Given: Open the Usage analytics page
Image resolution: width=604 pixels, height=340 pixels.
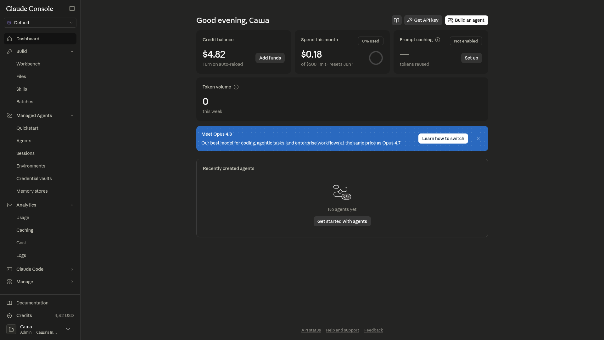Looking at the screenshot, I should (x=40, y=218).
